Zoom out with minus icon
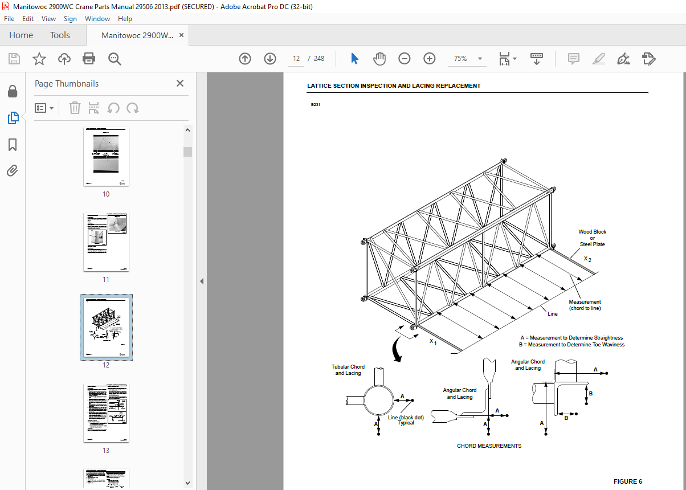The width and height of the screenshot is (686, 490). tap(405, 59)
